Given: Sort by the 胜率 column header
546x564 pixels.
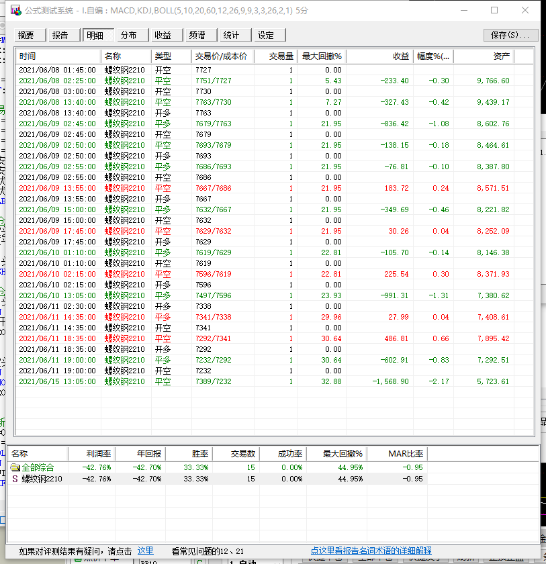Looking at the screenshot, I should (189, 454).
